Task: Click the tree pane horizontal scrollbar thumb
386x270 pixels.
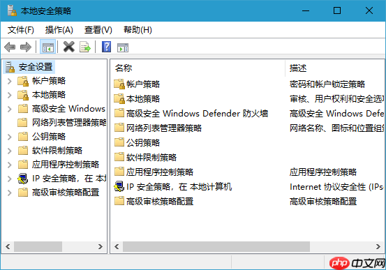Action: (38, 246)
